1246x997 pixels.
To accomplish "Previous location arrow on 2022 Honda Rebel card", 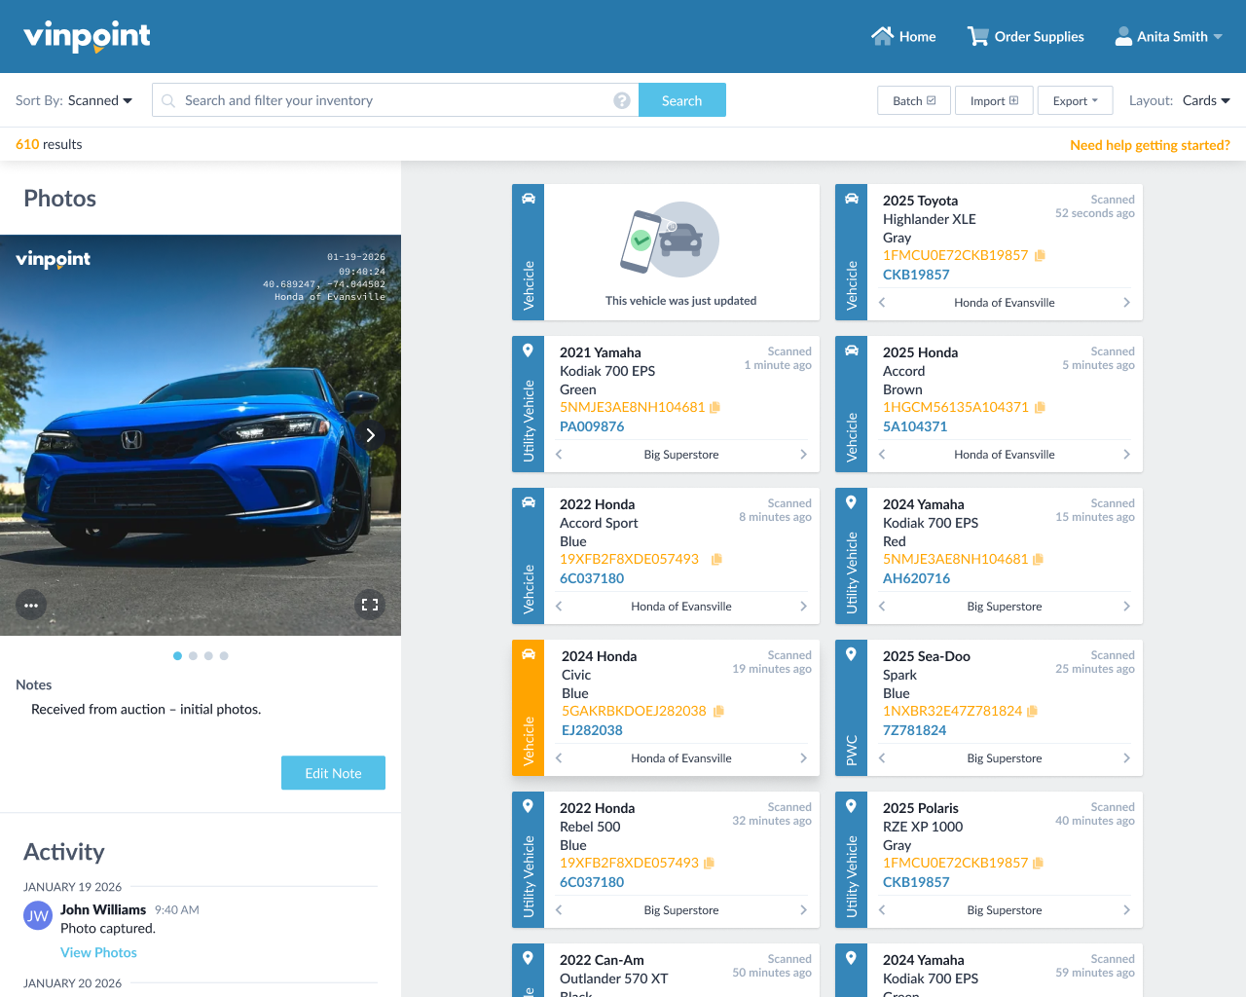I will (559, 910).
